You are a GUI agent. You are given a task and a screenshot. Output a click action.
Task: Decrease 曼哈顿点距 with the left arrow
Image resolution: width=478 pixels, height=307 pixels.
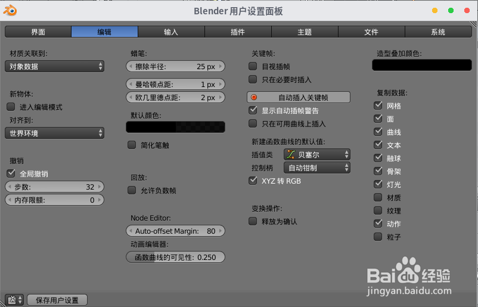click(x=131, y=84)
